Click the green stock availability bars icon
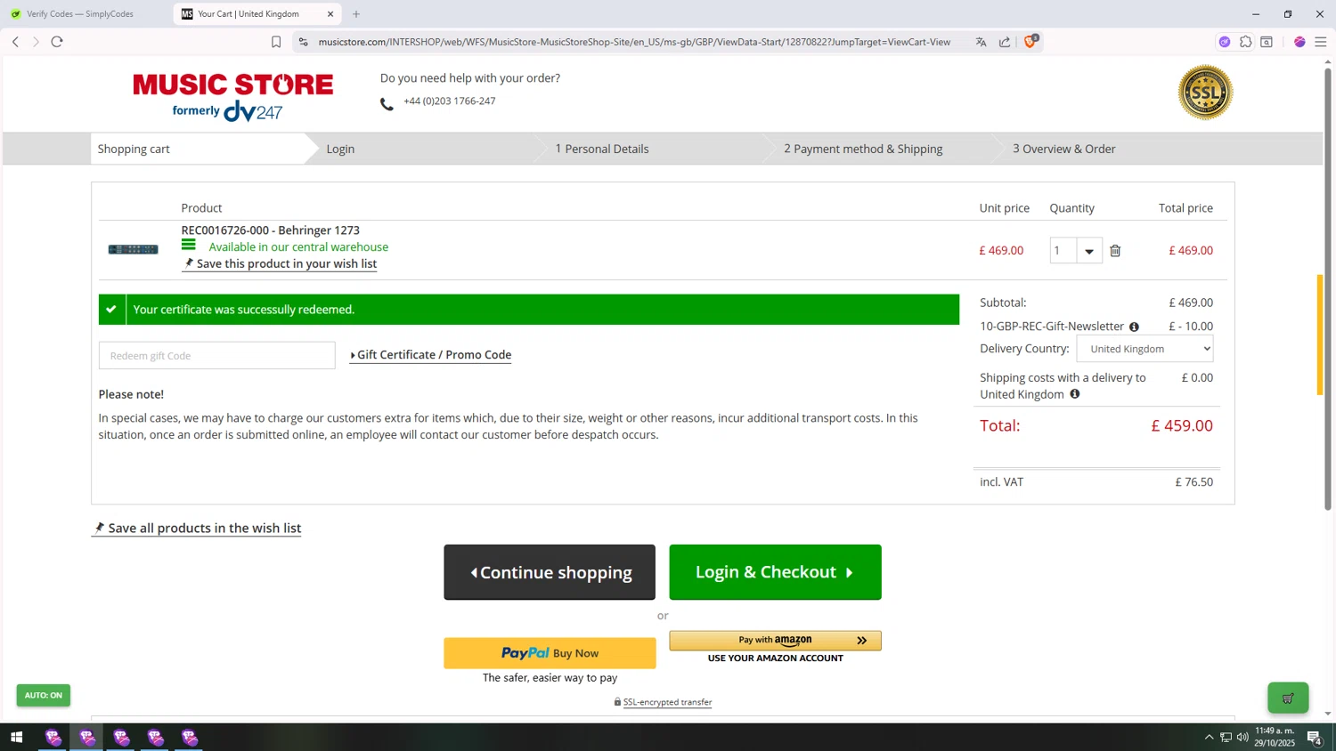The width and height of the screenshot is (1336, 751). pos(189,245)
